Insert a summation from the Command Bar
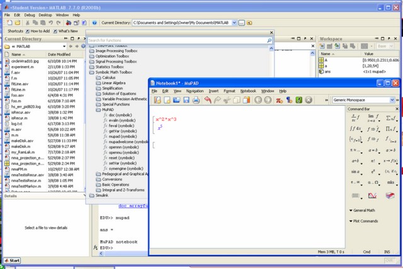The height and width of the screenshot is (269, 403). click(391, 118)
